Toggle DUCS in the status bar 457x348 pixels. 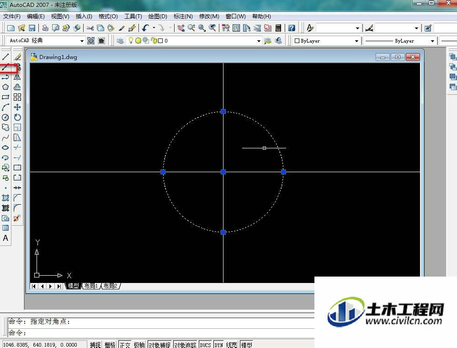coord(205,345)
